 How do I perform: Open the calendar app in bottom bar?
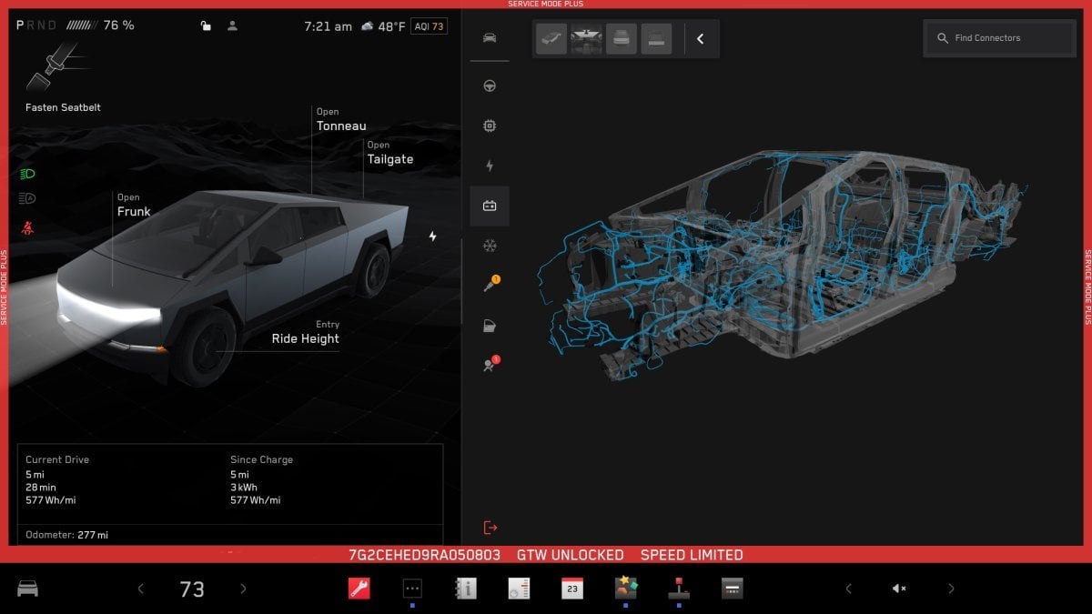(571, 589)
